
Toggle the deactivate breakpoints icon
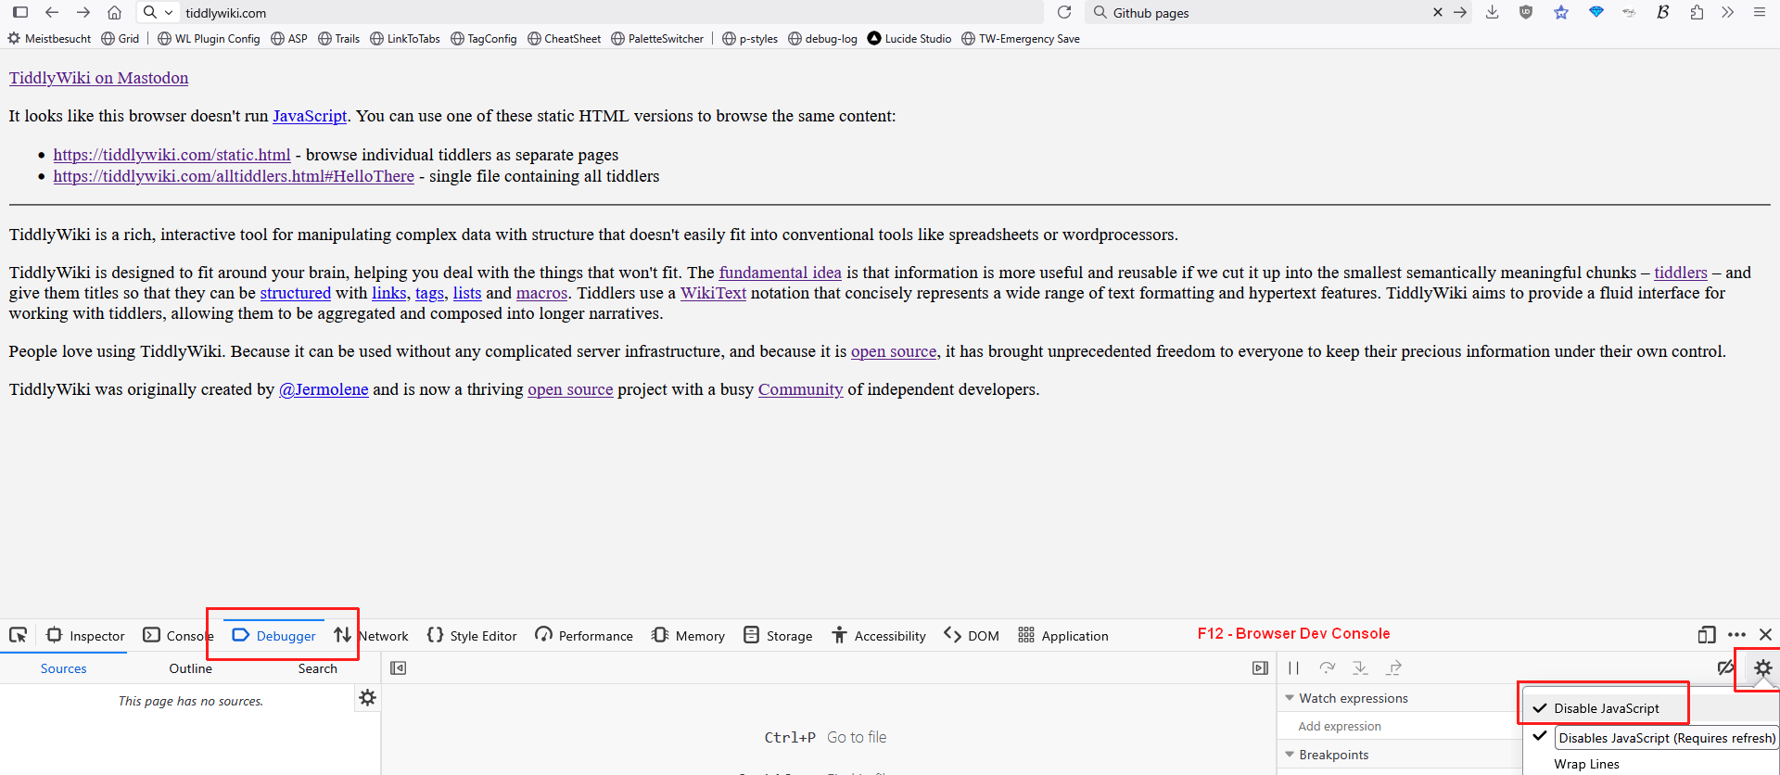point(1724,667)
